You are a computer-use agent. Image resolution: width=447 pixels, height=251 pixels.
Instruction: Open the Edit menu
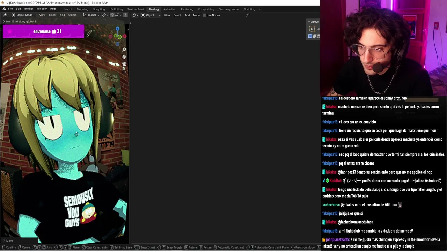click(x=18, y=9)
